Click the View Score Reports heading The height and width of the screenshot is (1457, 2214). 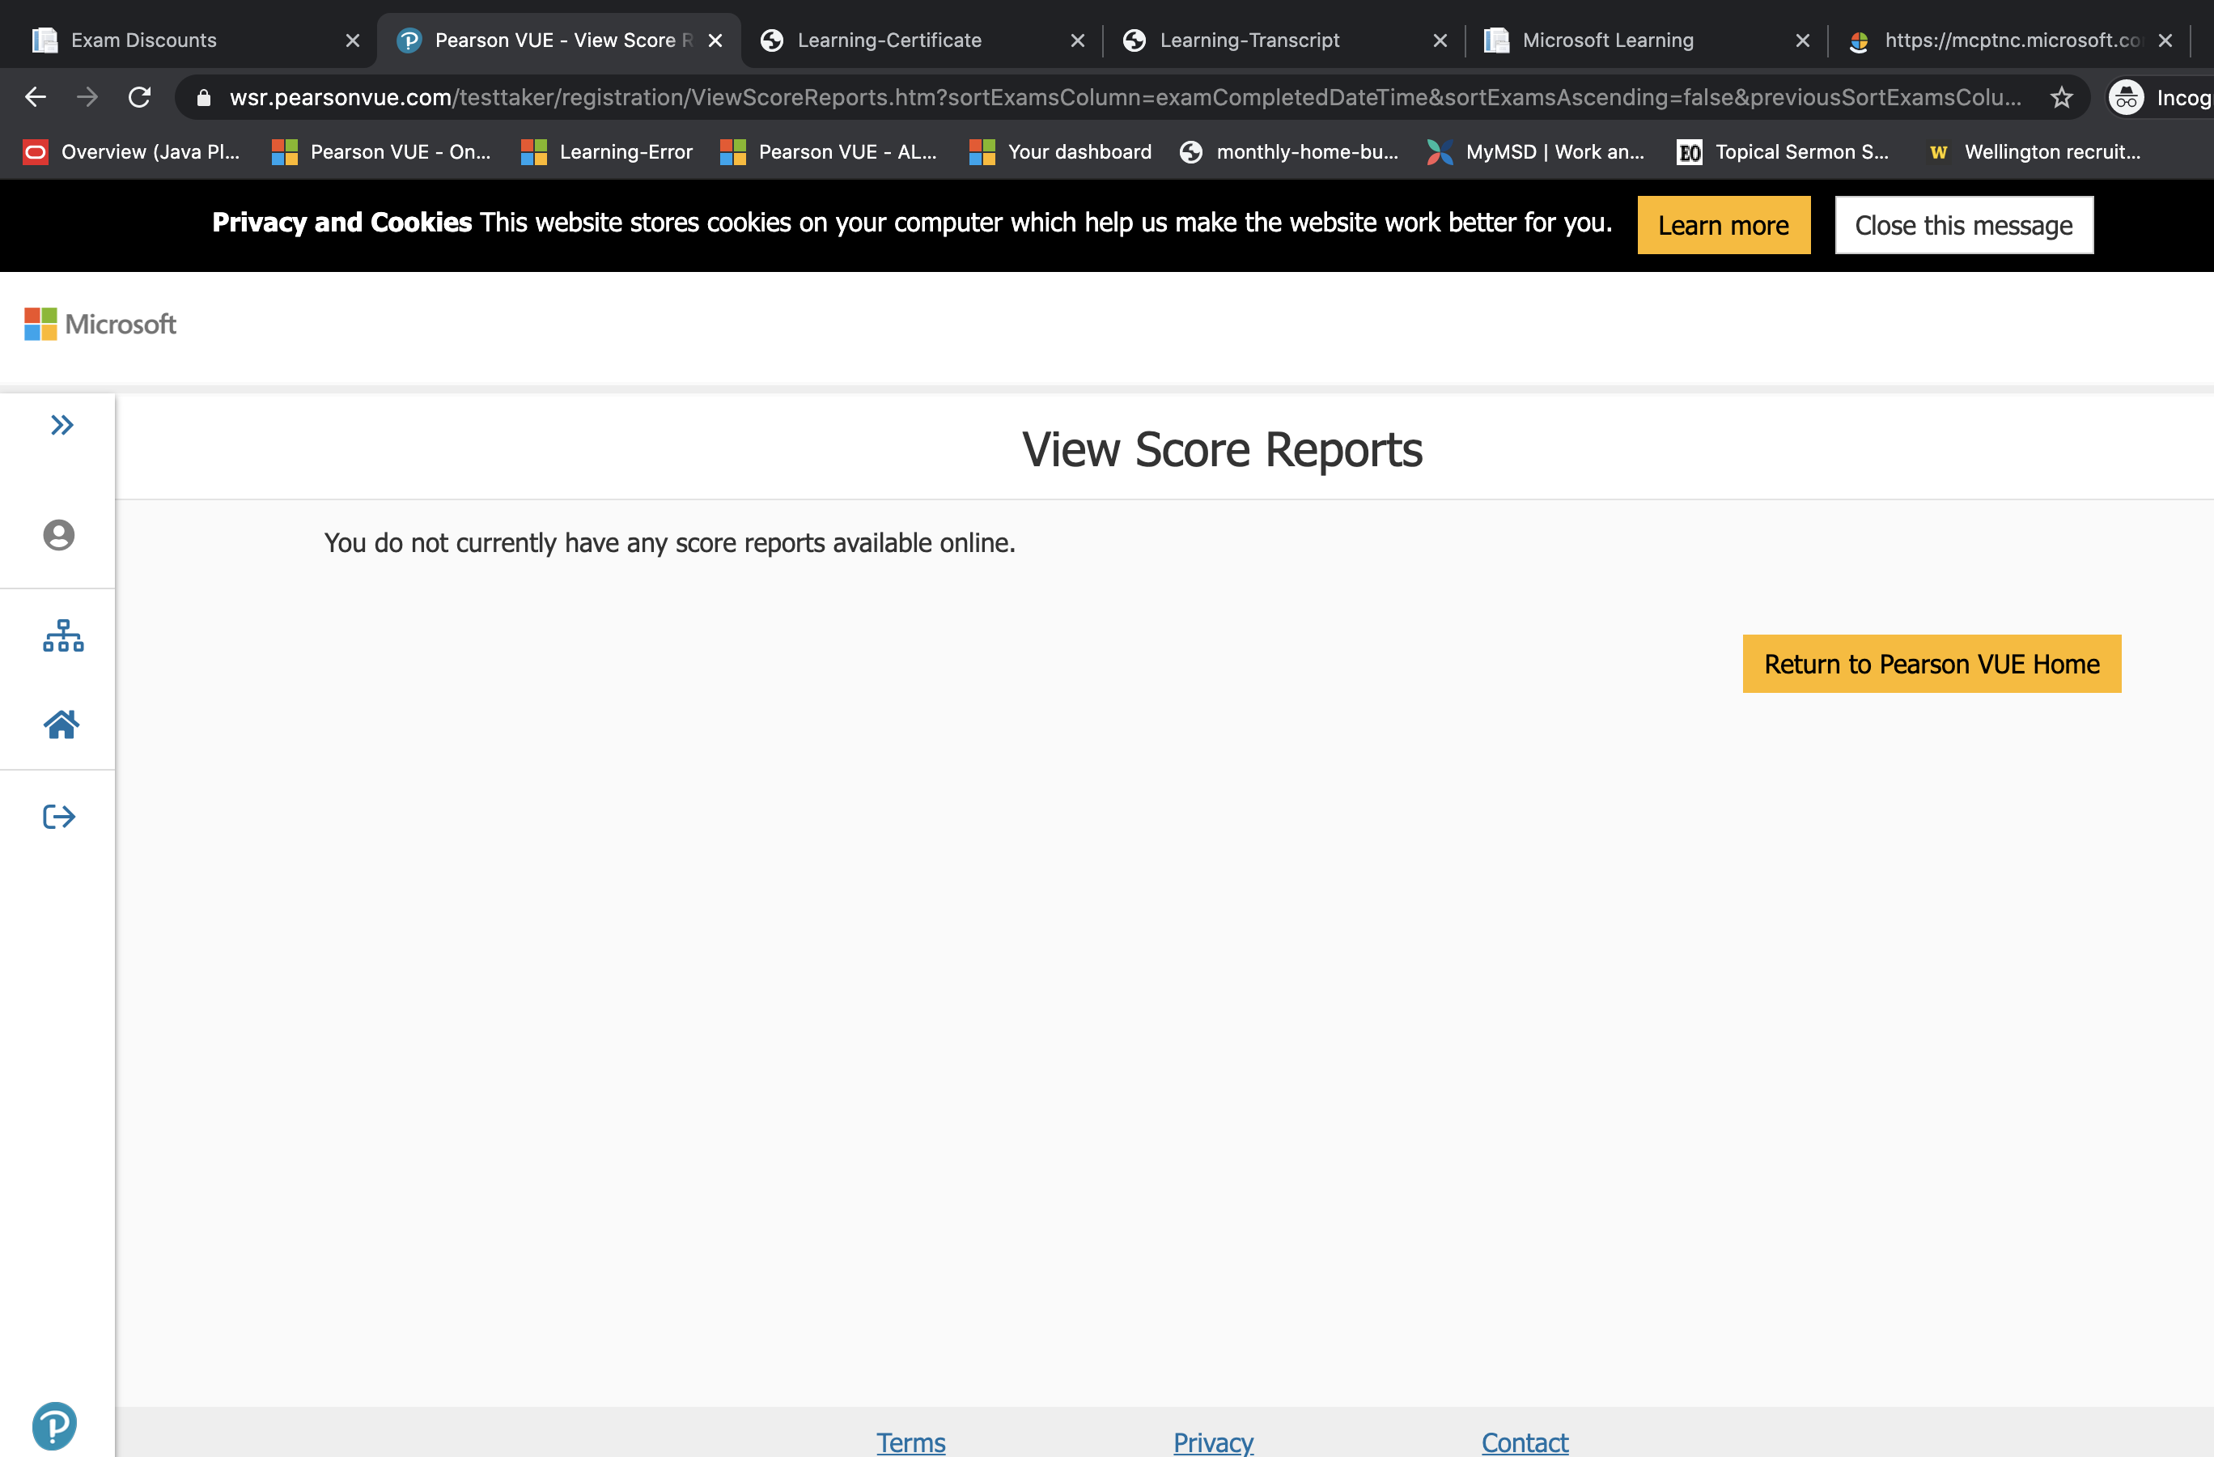(1223, 450)
